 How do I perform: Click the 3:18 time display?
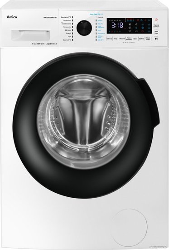[117, 25]
